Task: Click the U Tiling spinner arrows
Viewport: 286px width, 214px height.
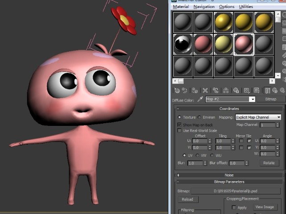Action: 233,141
